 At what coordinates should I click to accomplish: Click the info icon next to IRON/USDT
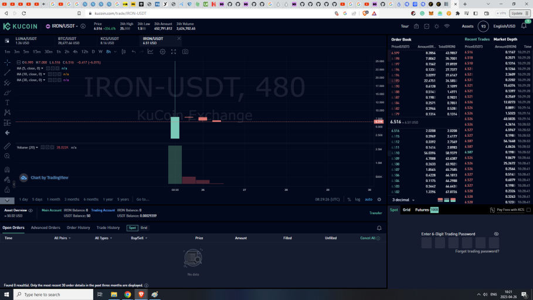point(83,26)
